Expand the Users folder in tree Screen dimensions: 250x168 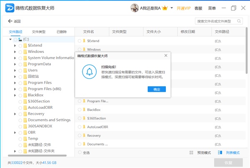15,70
